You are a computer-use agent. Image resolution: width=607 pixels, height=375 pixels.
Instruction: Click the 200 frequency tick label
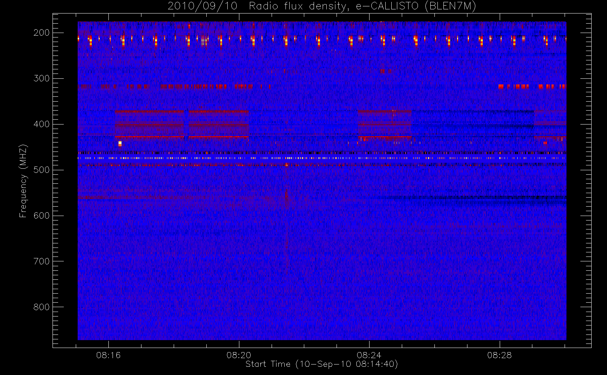coord(42,33)
